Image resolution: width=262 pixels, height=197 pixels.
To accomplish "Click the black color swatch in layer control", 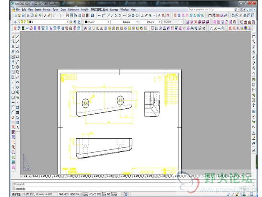I will 30,22.
